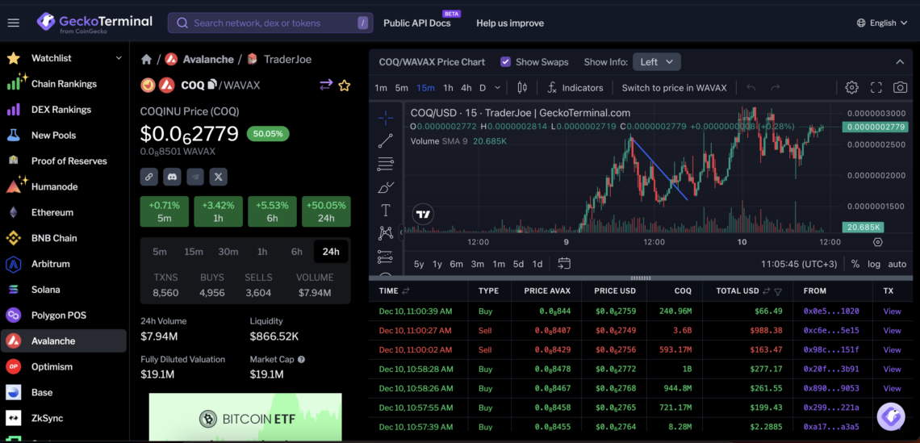This screenshot has height=443, width=920.
Task: Copy the COQ token address
Action: (x=211, y=85)
